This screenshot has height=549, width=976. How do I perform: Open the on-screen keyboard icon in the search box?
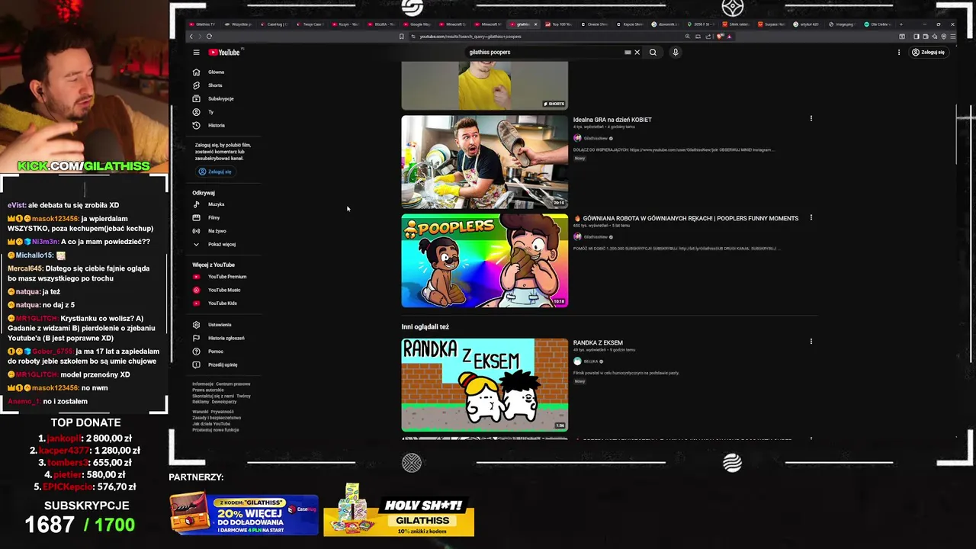click(x=628, y=53)
